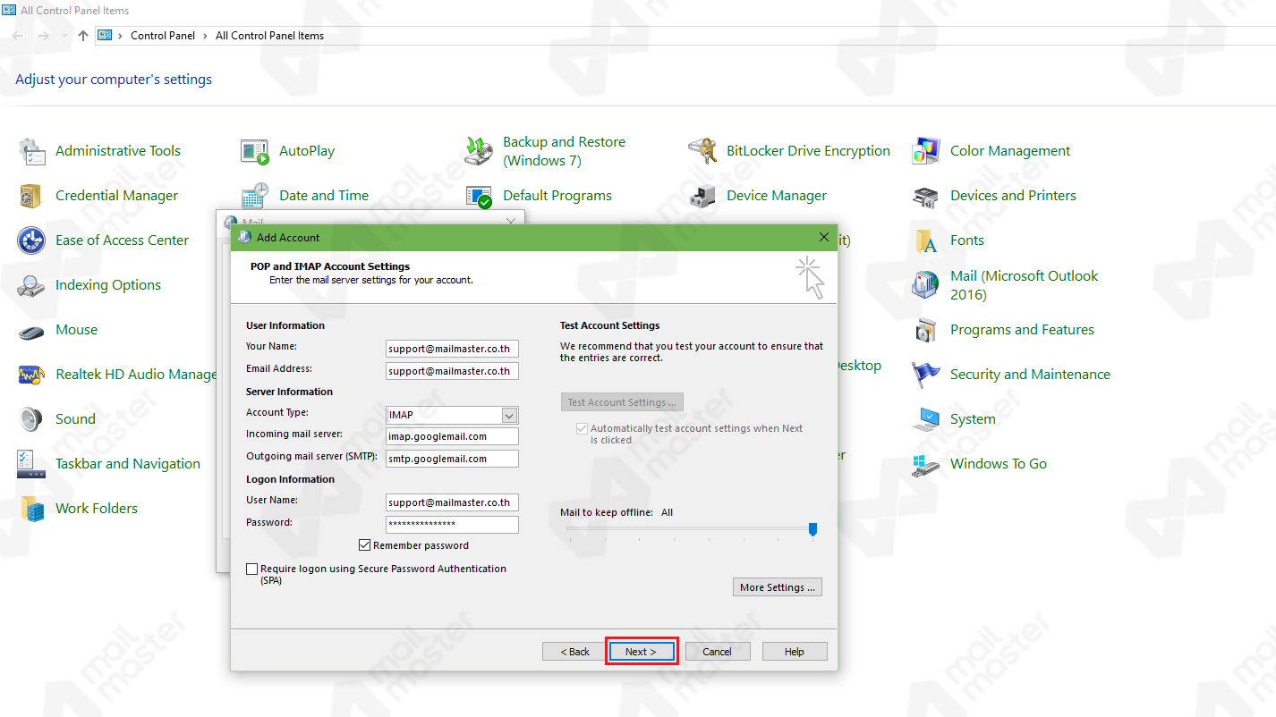Open Mail (Microsoft Outlook 2016) icon
The height and width of the screenshot is (717, 1276).
pyautogui.click(x=926, y=285)
